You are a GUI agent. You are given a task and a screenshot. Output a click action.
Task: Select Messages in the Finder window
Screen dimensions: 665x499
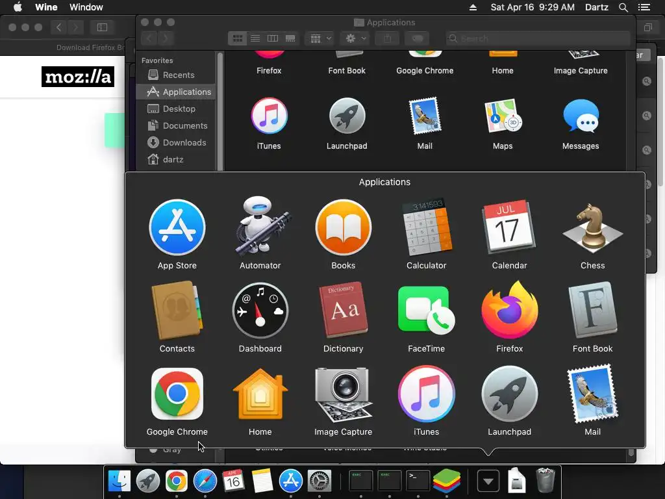(x=581, y=116)
